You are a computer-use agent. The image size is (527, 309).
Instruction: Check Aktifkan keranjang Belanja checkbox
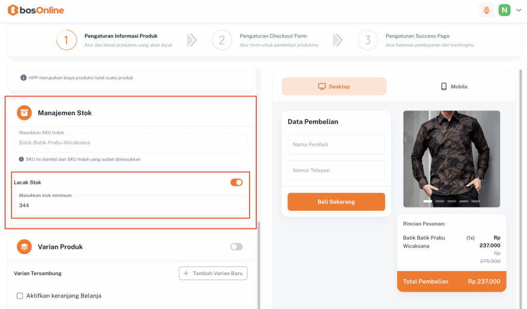tap(20, 296)
